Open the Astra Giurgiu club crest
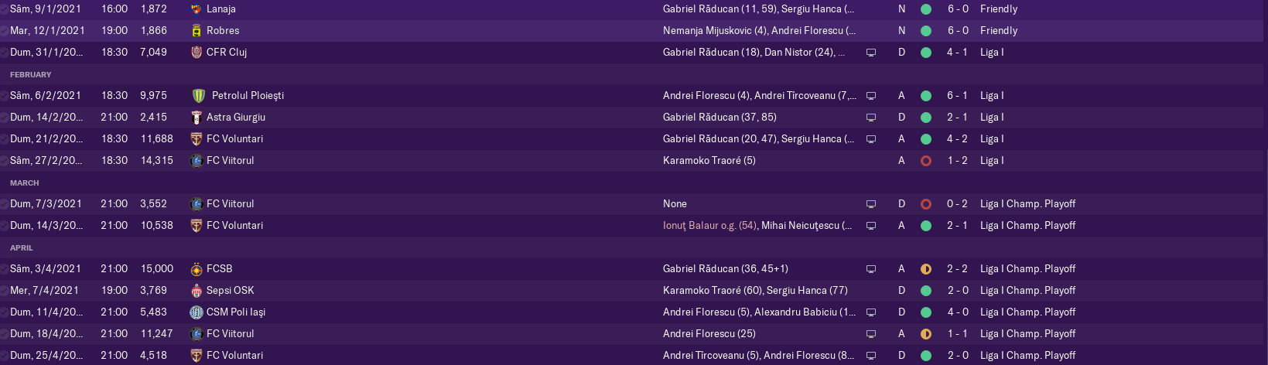The width and height of the screenshot is (1268, 365). tap(197, 118)
